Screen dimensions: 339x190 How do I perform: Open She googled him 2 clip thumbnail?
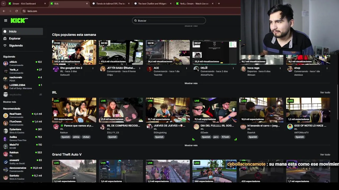coord(74,52)
